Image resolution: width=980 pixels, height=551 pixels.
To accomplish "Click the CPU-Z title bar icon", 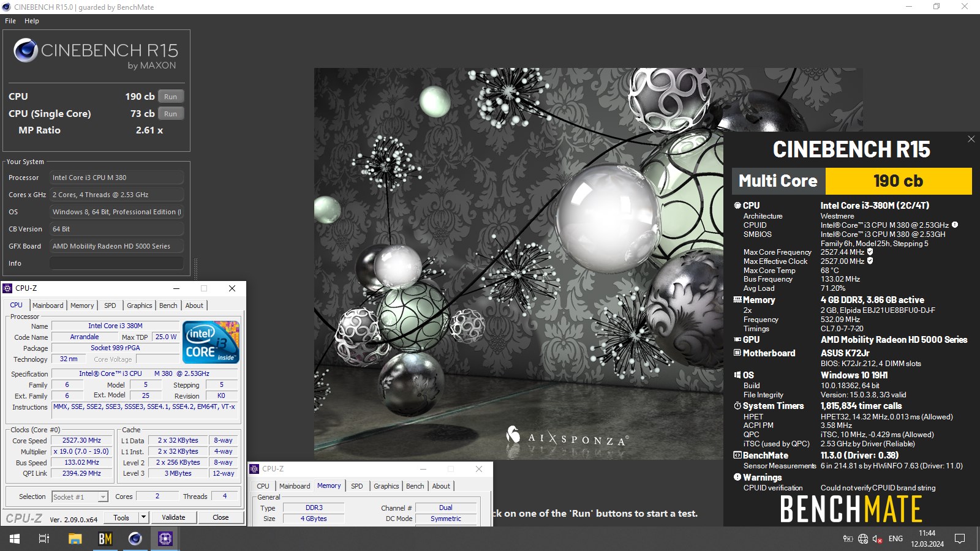I will click(7, 288).
